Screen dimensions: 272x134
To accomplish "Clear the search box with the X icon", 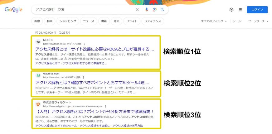I will tap(137, 10).
